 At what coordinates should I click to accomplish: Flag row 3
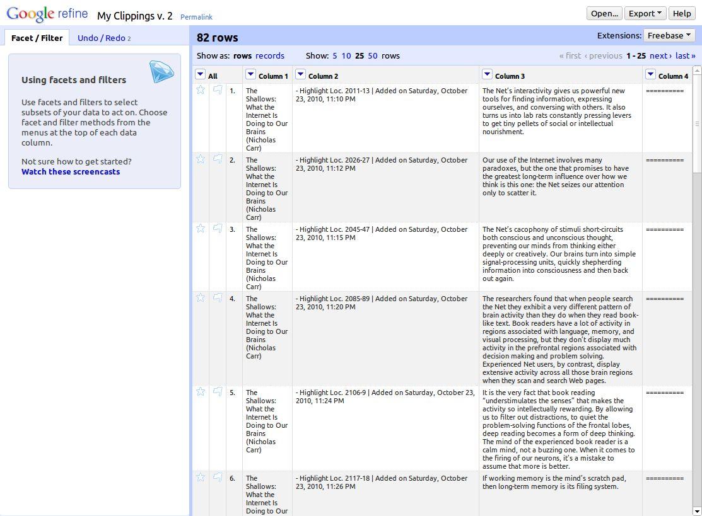click(218, 229)
